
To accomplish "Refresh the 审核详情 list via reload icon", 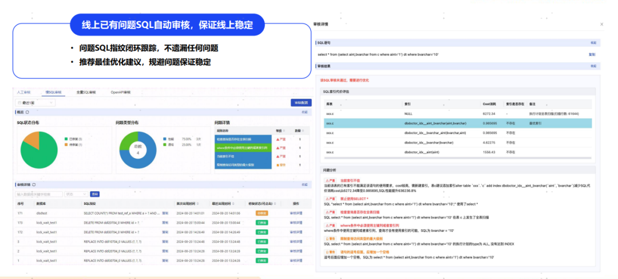I will (x=34, y=184).
